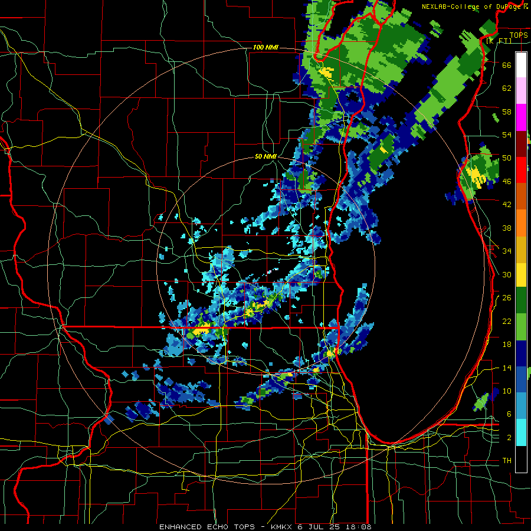Select the white swatch in the legend
Image resolution: width=531 pixels, height=531 pixels.
click(521, 65)
